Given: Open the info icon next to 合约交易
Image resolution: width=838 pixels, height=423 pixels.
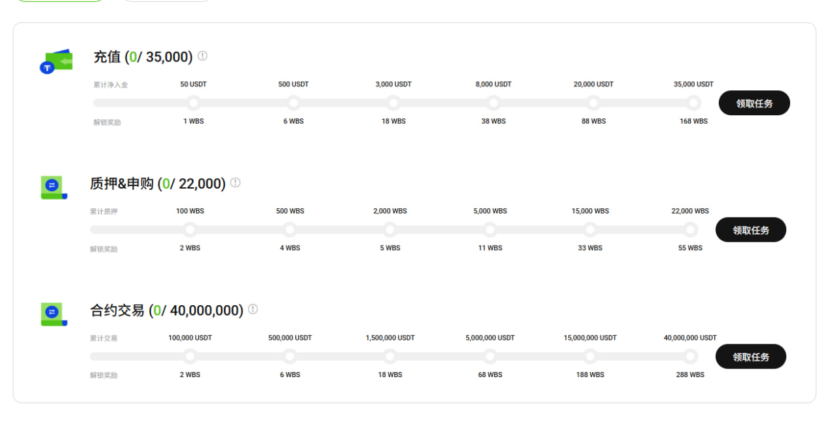Looking at the screenshot, I should [253, 309].
